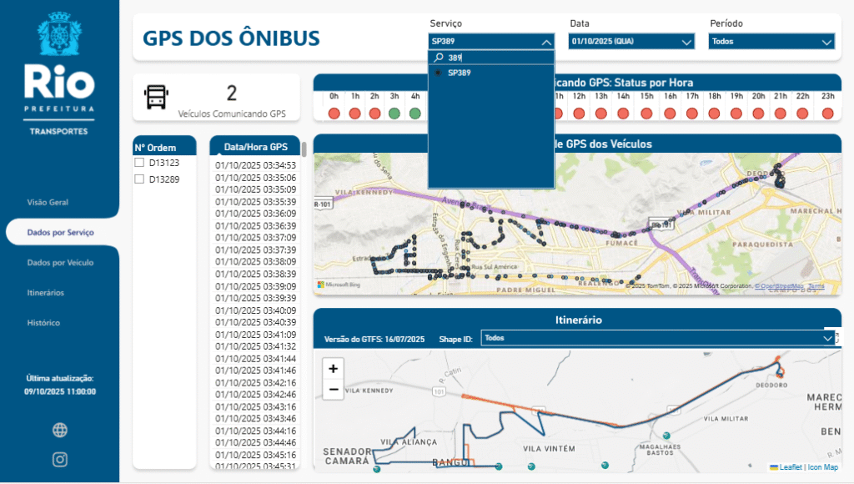Zoom in on the Itinerário map
854x484 pixels.
[x=334, y=369]
